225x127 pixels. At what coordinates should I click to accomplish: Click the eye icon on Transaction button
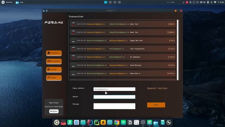(49, 61)
